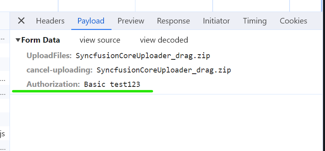The height and width of the screenshot is (151, 325).
Task: Switch to the Preview tab
Action: (131, 21)
